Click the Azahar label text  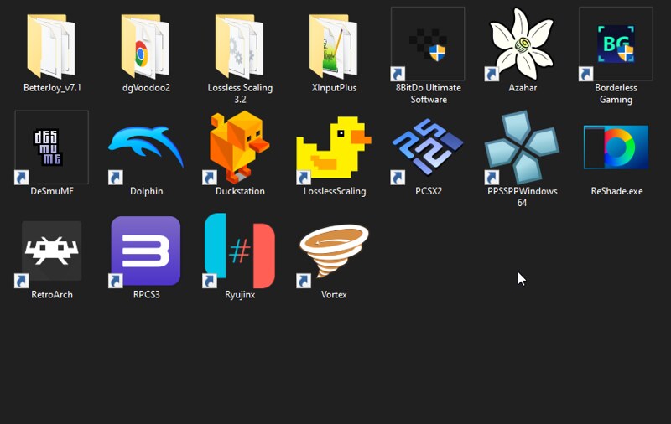pos(523,88)
